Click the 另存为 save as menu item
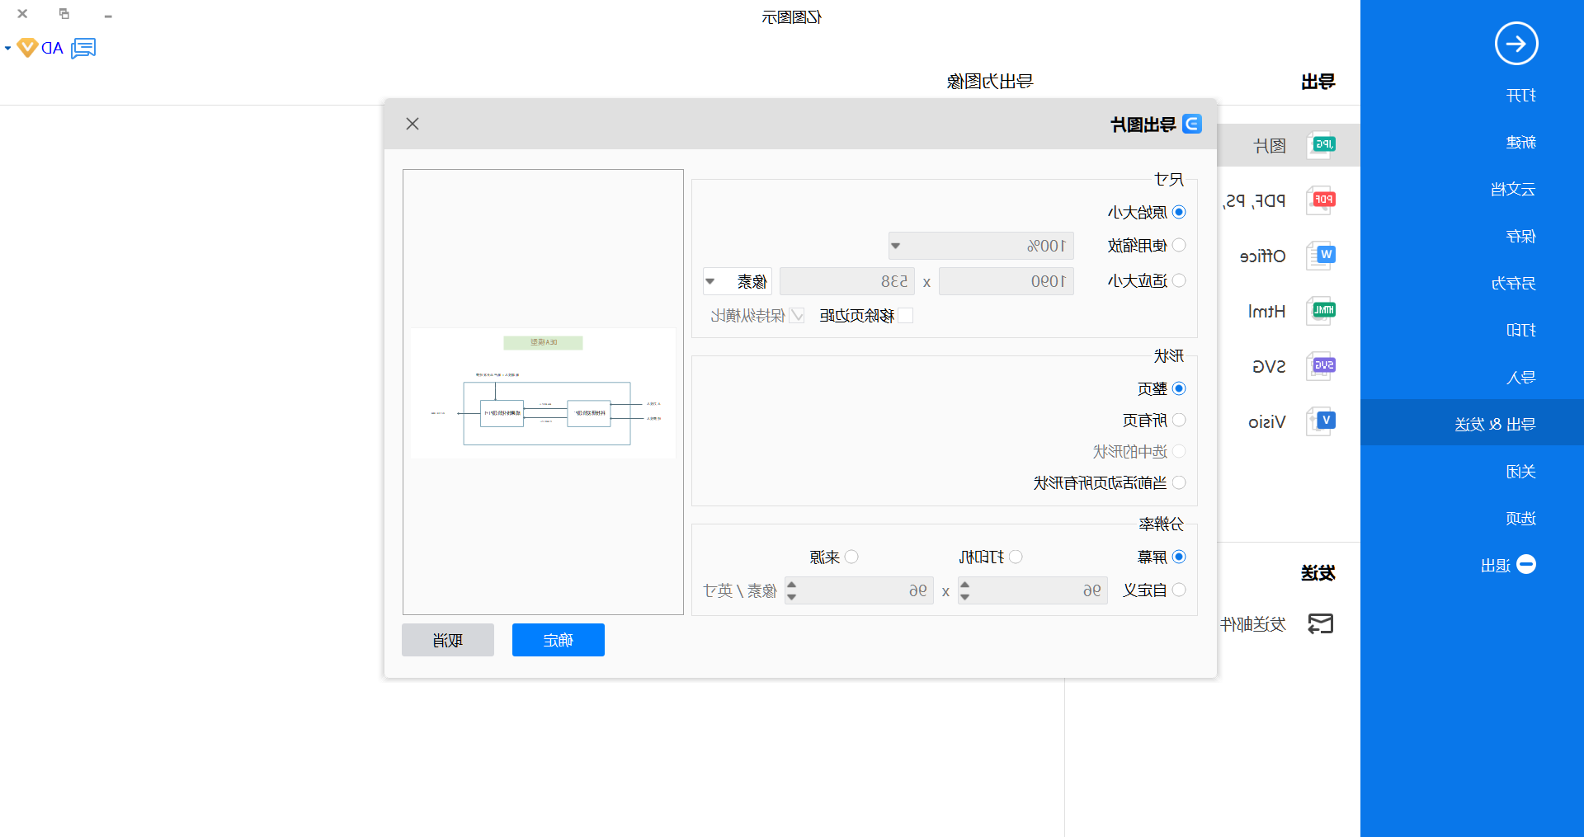 [x=1513, y=284]
